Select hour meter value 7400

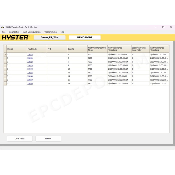coord(97,69)
